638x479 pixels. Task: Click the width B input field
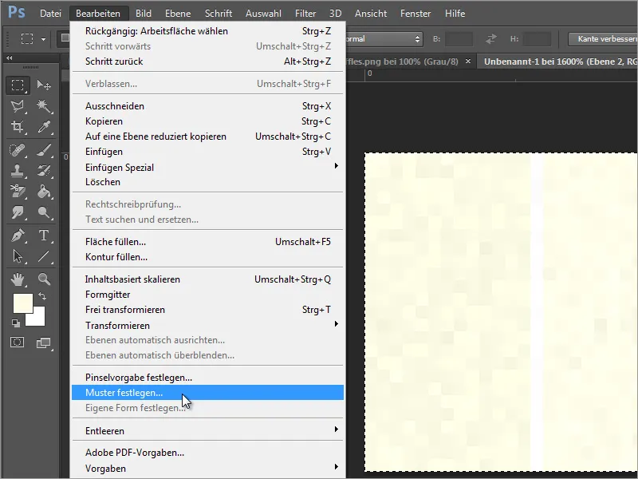[459, 39]
